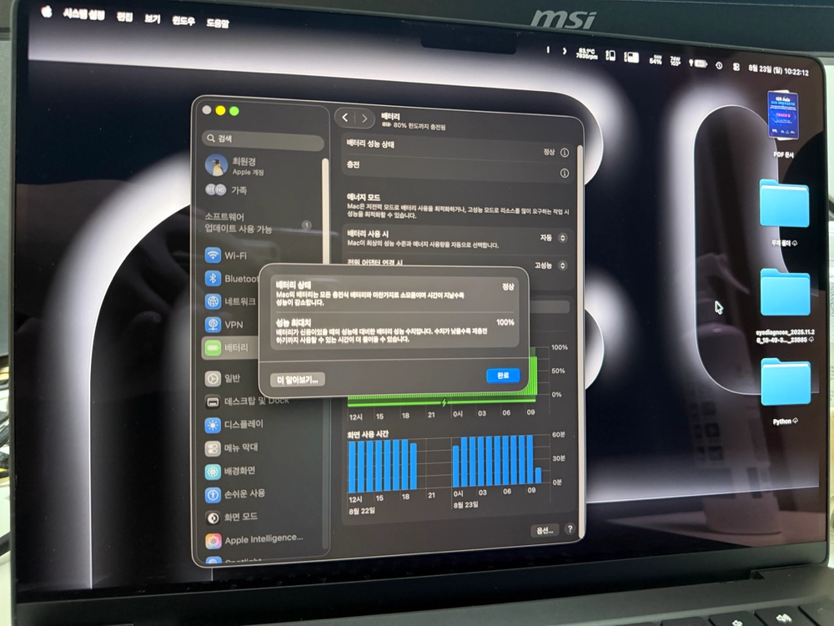
Task: Open the 윈도우 menu
Action: pyautogui.click(x=183, y=21)
